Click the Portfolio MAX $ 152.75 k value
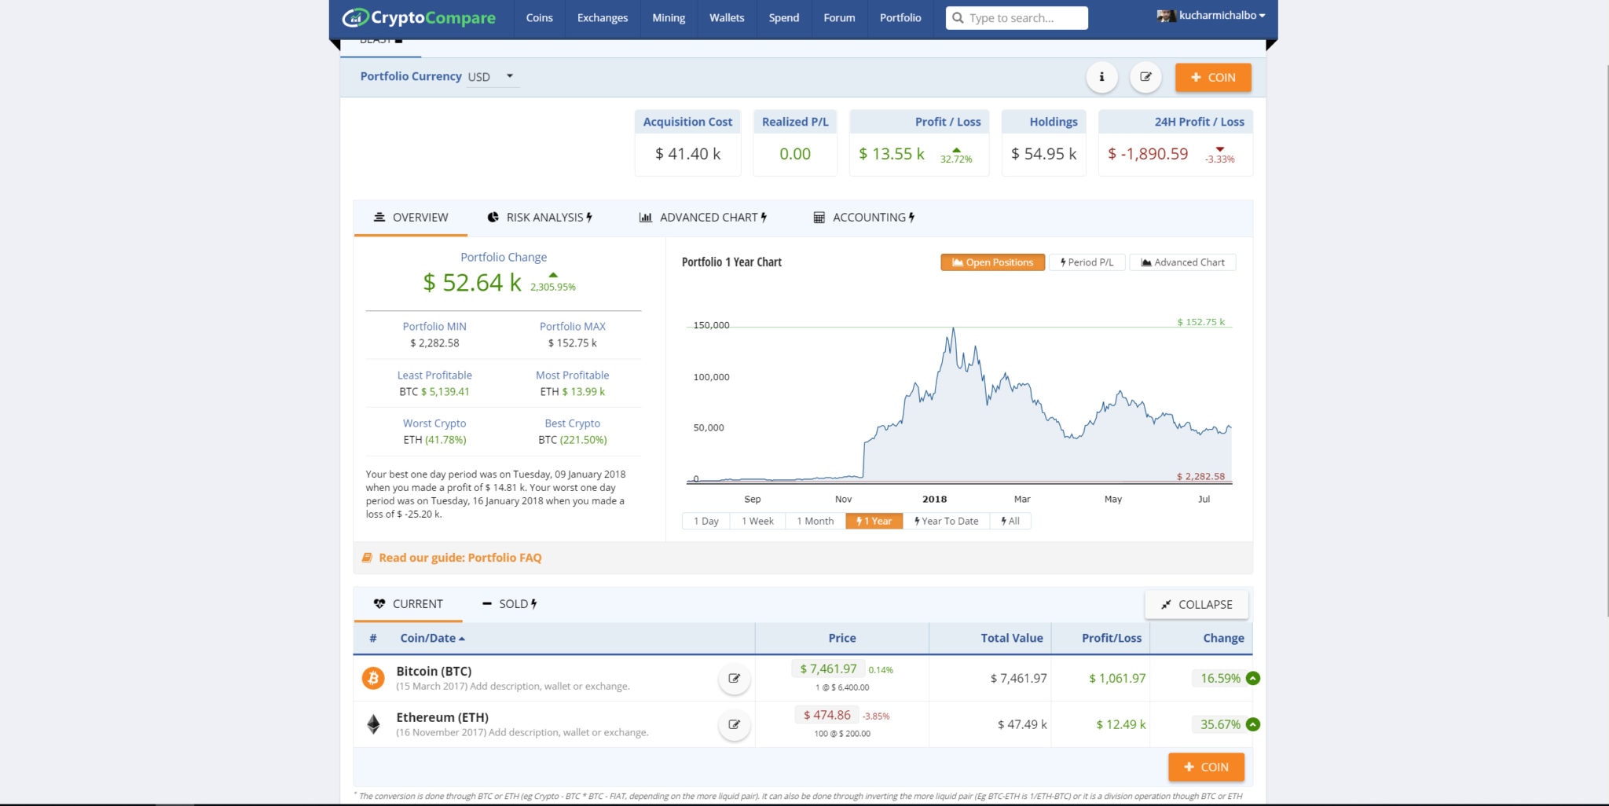Image resolution: width=1609 pixels, height=806 pixels. pos(572,343)
